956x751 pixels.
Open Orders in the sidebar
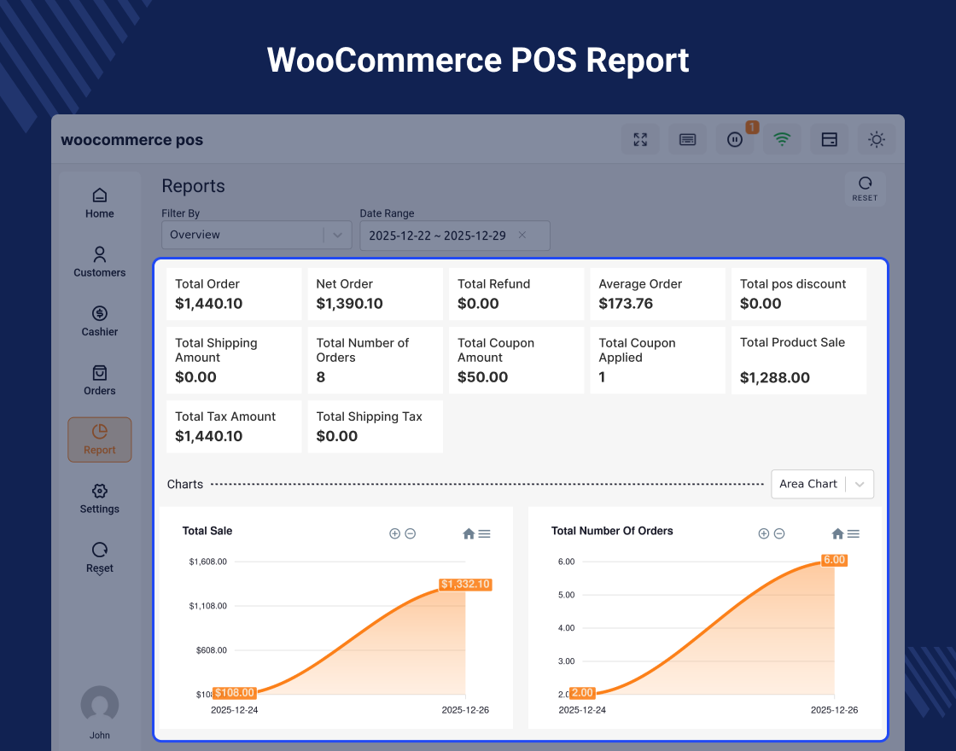tap(99, 381)
